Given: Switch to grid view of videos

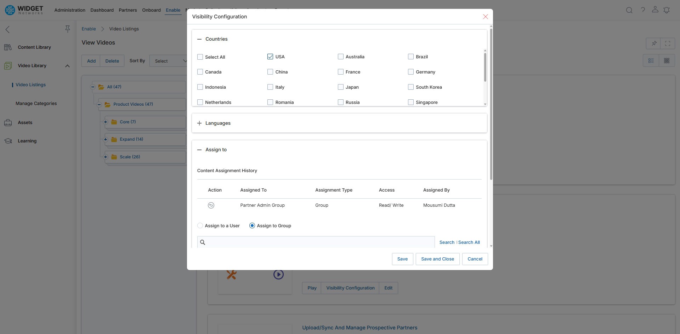Looking at the screenshot, I should click(x=667, y=60).
